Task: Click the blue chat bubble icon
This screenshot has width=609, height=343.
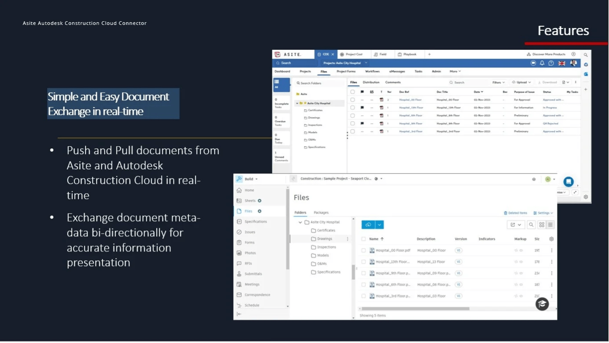Action: pos(568,182)
